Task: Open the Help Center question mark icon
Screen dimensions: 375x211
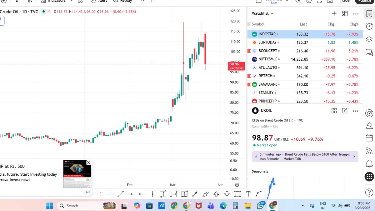Action: click(369, 193)
